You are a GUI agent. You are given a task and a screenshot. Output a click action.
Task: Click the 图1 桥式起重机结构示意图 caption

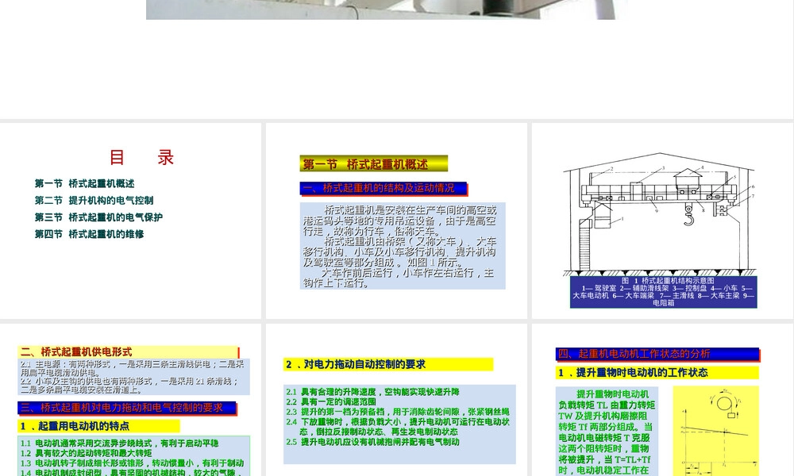[x=663, y=292]
